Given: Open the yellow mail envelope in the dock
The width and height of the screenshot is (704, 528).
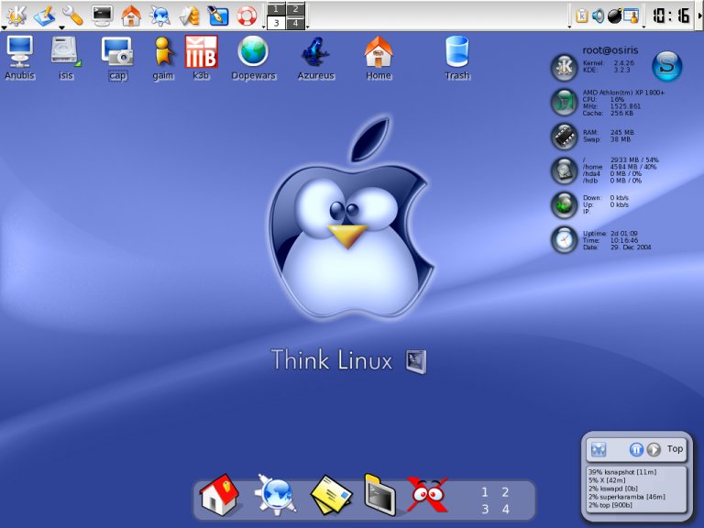Looking at the screenshot, I should [331, 495].
